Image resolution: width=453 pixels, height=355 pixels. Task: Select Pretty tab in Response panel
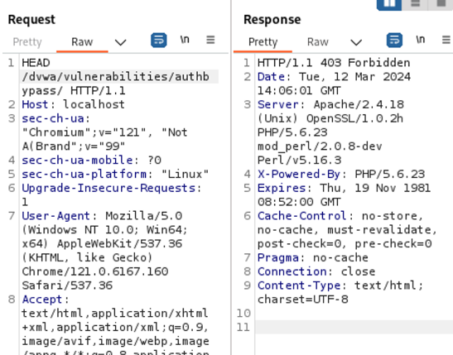(x=263, y=42)
